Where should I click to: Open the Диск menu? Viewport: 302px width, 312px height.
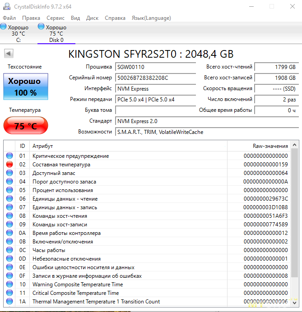click(92, 18)
